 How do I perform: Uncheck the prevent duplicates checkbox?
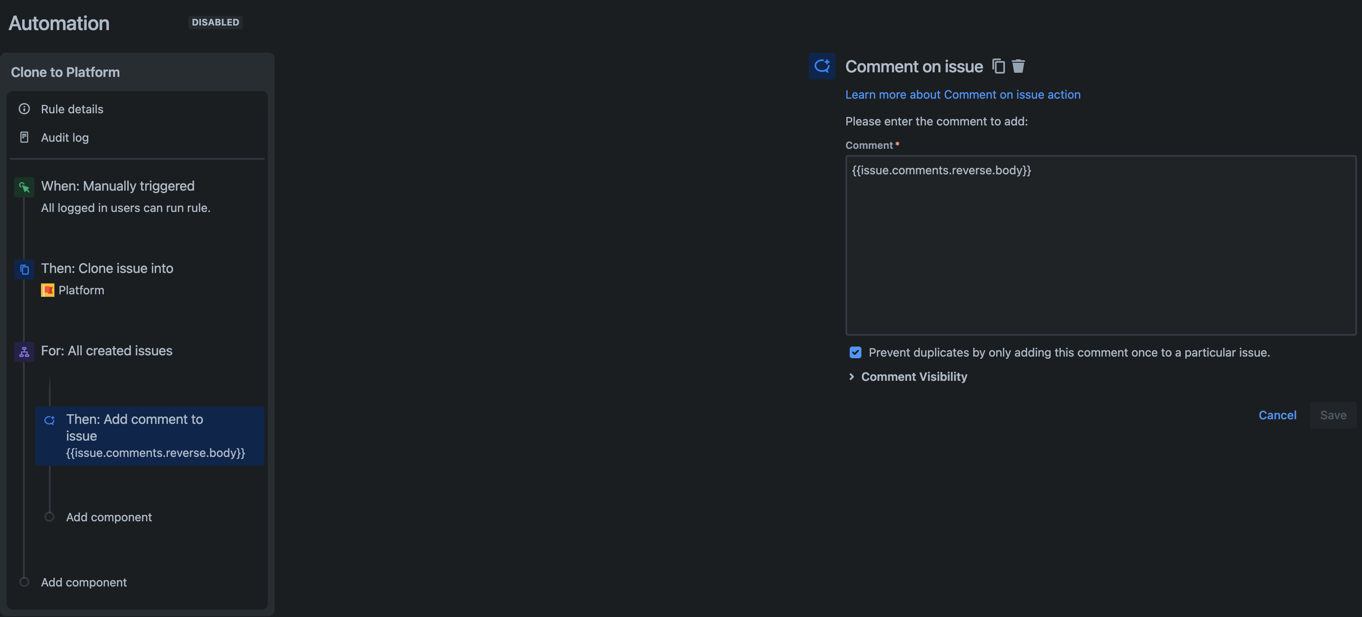coord(856,352)
